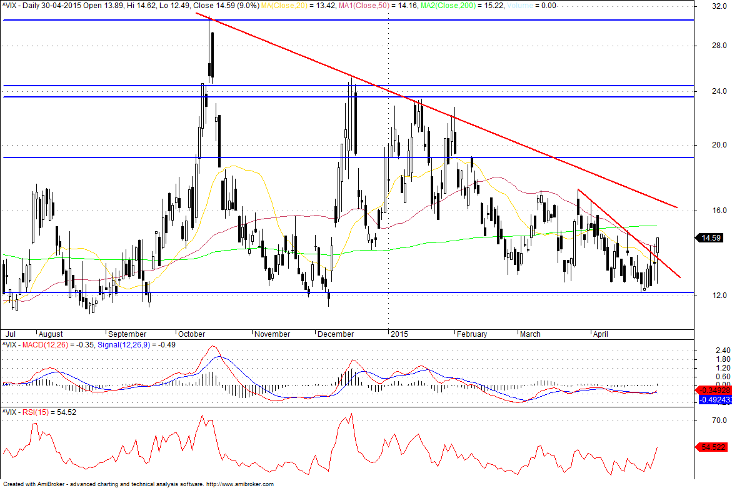Select the yellow MA(Close,20) = 13.42 label

[x=298, y=6]
